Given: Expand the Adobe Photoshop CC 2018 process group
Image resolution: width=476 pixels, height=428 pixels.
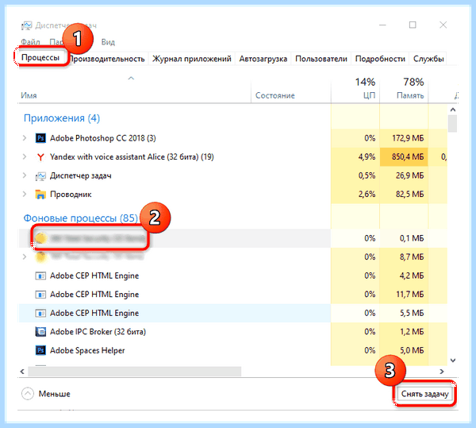Looking at the screenshot, I should click(x=25, y=138).
